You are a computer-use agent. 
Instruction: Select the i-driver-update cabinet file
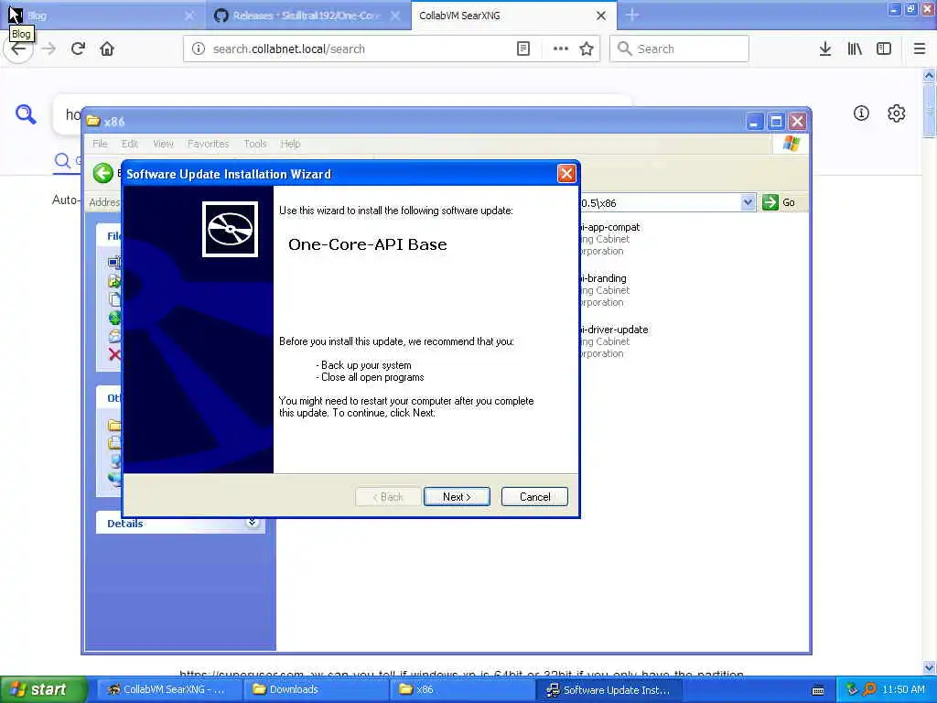point(613,341)
